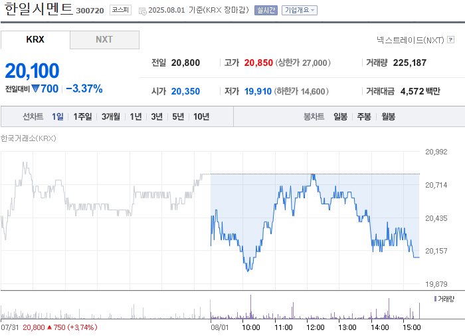Click the trading value 4,572 백만

coord(420,91)
